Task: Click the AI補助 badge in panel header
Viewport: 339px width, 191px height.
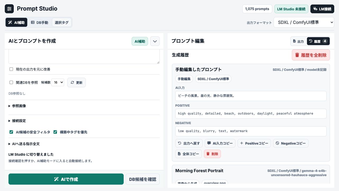Action: 140,41
